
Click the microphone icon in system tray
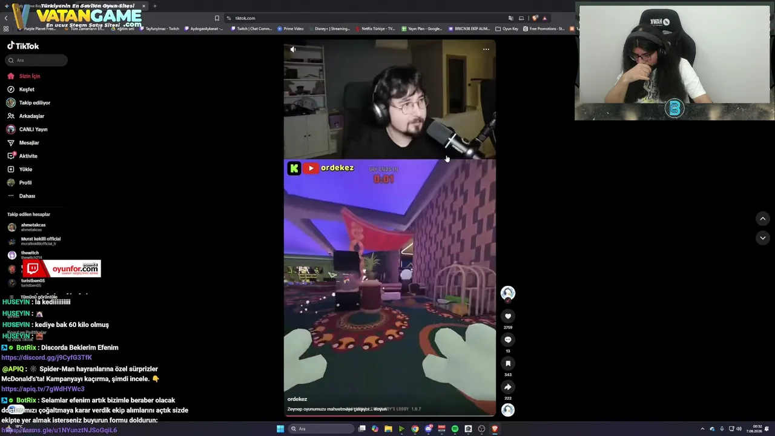click(x=722, y=429)
